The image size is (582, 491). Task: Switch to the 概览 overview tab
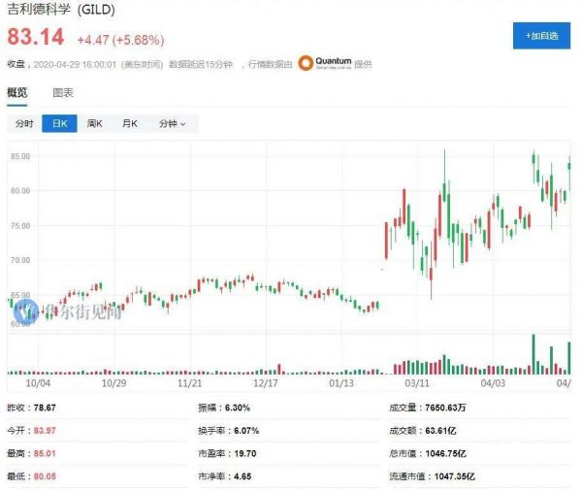click(17, 93)
